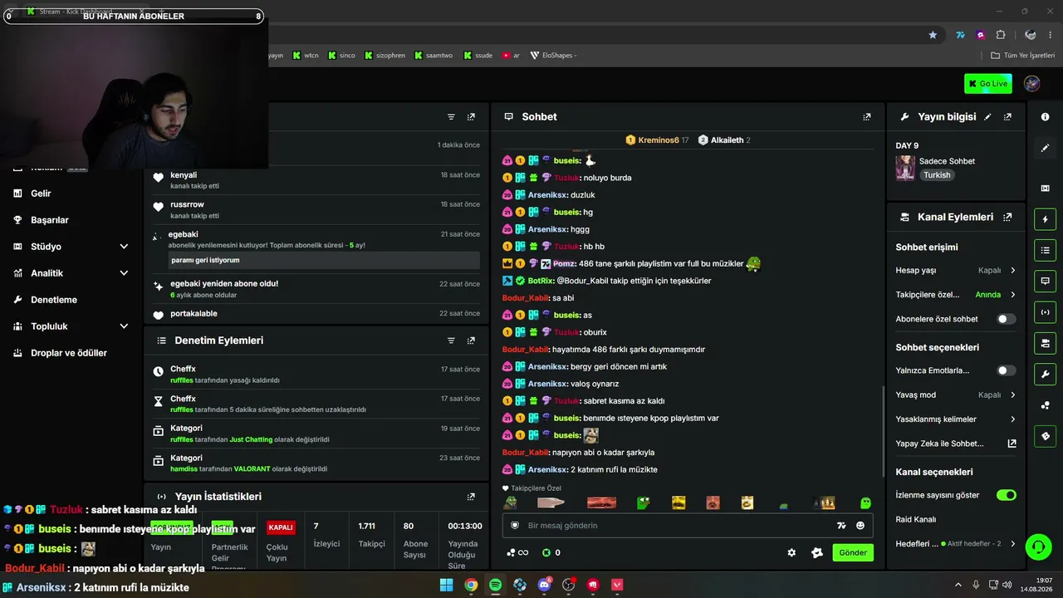Pop out the Yayın bilgisi panel
The height and width of the screenshot is (598, 1063).
click(x=1007, y=117)
